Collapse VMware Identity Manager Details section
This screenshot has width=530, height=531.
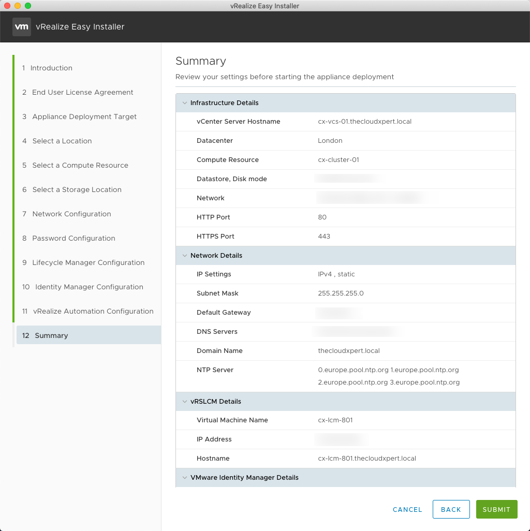click(x=184, y=478)
